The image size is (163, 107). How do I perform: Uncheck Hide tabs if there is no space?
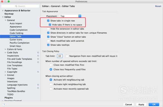tap(50, 25)
